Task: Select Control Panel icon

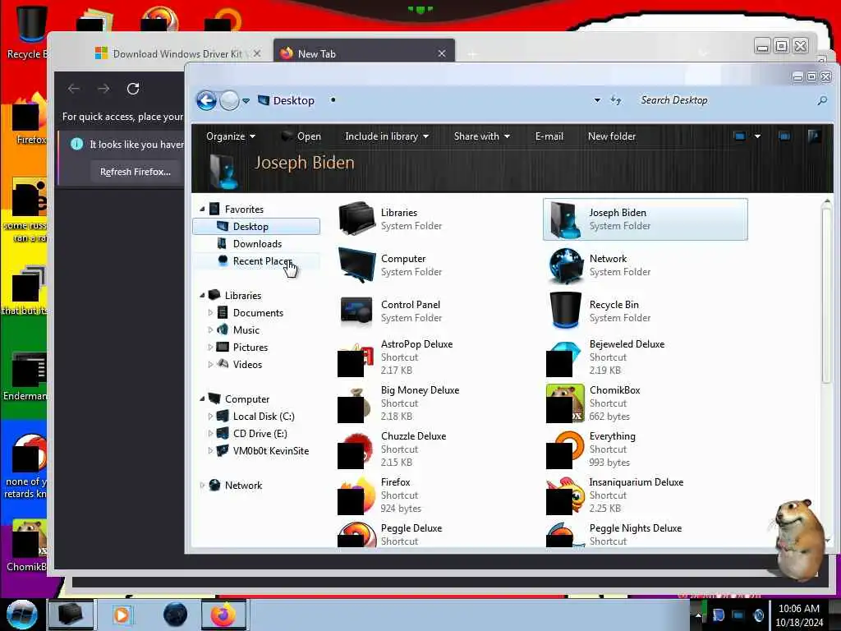Action: pos(356,311)
